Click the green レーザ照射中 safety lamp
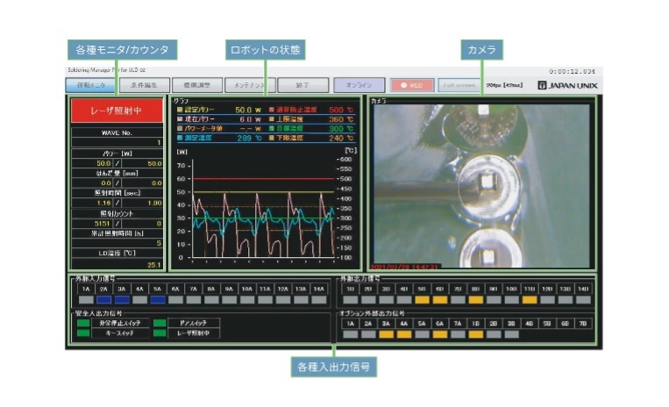The height and width of the screenshot is (407, 669). pos(160,332)
